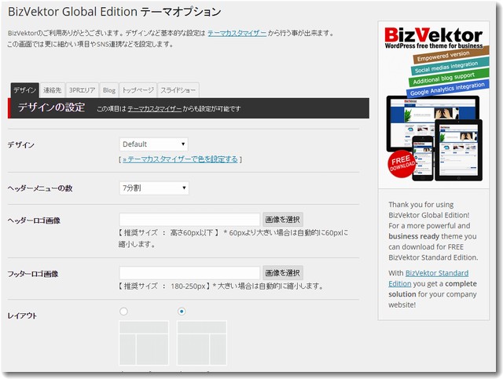Viewport: 503px width, 379px height.
Task: Click the right-sidebar layout preview thumbnail
Action: (x=202, y=343)
